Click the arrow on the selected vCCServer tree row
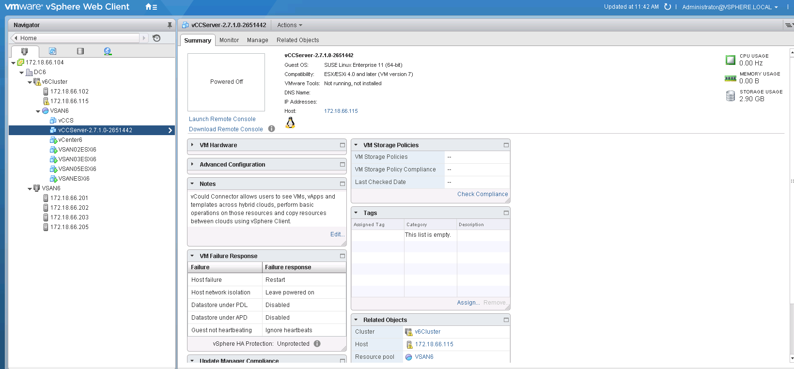 170,130
